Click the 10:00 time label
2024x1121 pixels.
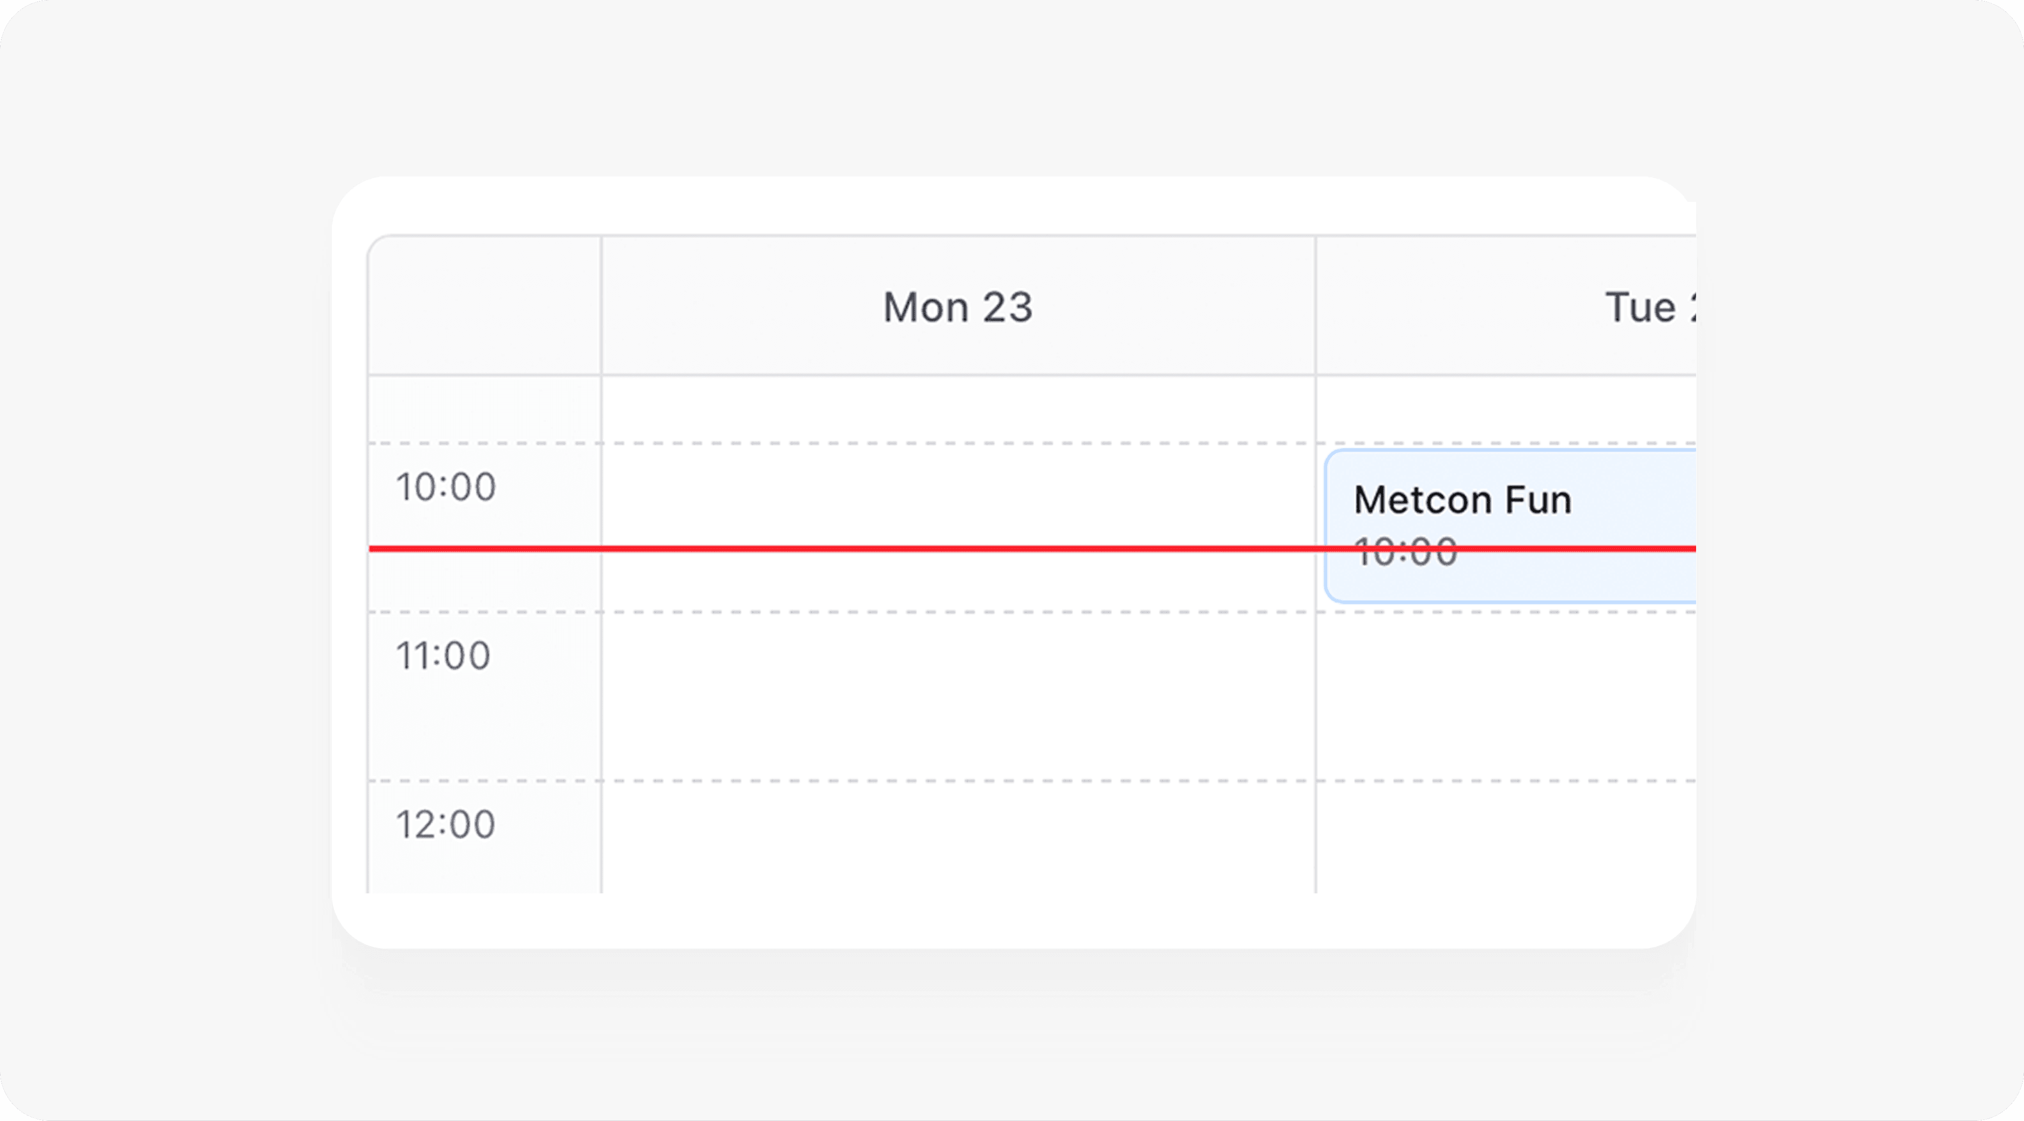click(x=445, y=486)
